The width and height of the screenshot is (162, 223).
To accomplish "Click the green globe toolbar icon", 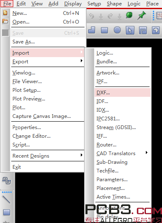I will click(129, 15).
